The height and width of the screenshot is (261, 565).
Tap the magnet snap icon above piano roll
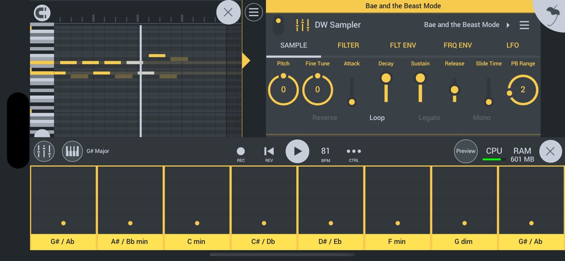pos(42,13)
